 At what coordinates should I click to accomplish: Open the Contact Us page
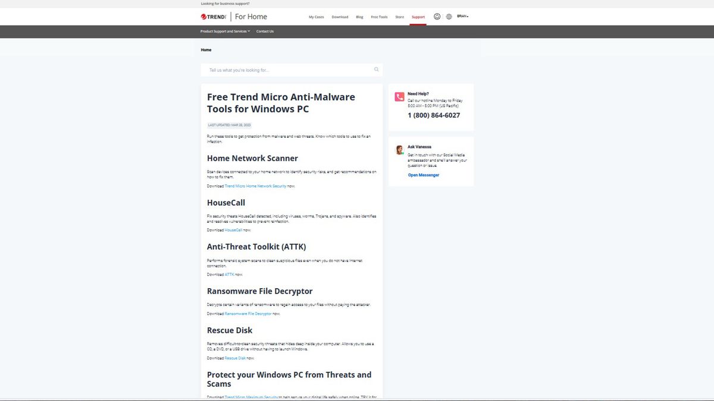(265, 31)
